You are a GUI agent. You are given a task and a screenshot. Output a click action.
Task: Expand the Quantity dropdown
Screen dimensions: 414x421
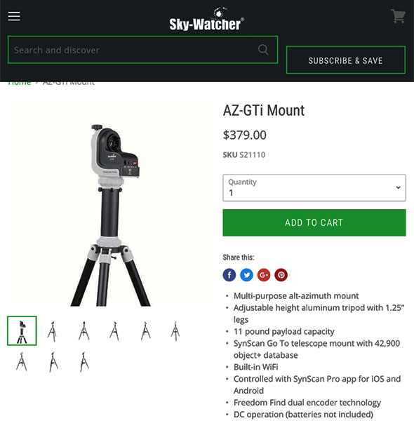314,187
